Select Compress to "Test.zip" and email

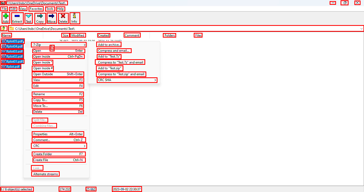pos(121,74)
